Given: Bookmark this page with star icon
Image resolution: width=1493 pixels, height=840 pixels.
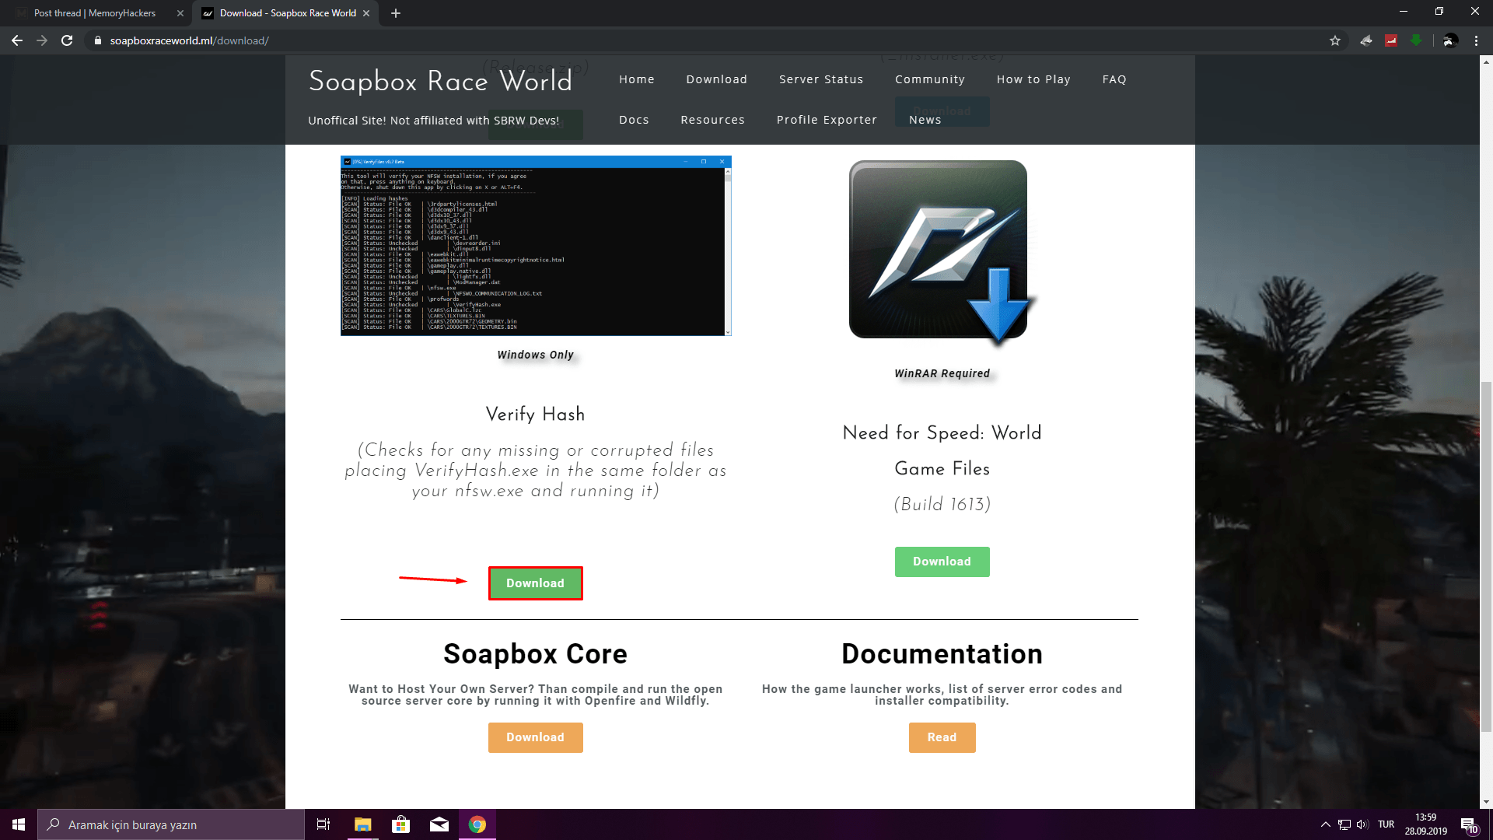Looking at the screenshot, I should [x=1335, y=40].
